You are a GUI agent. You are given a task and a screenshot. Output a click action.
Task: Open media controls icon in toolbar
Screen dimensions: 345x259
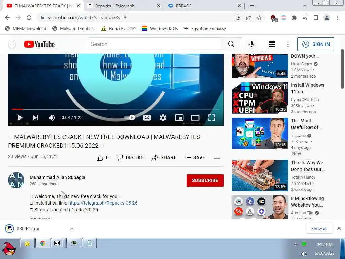click(305, 18)
